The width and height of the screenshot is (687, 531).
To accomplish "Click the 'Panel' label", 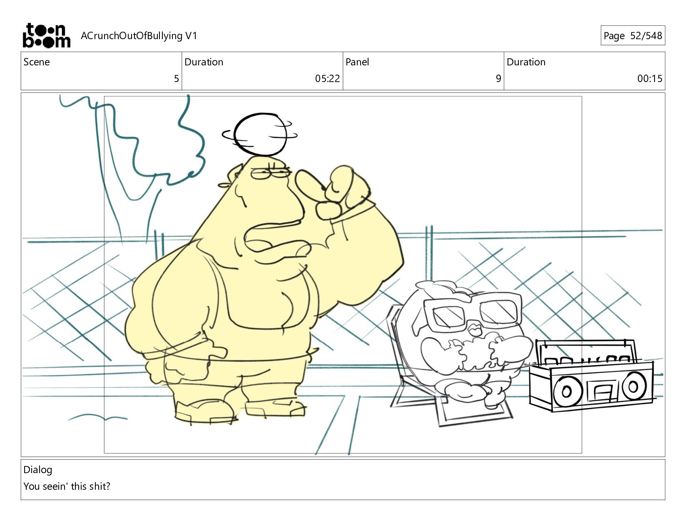I will pos(357,62).
